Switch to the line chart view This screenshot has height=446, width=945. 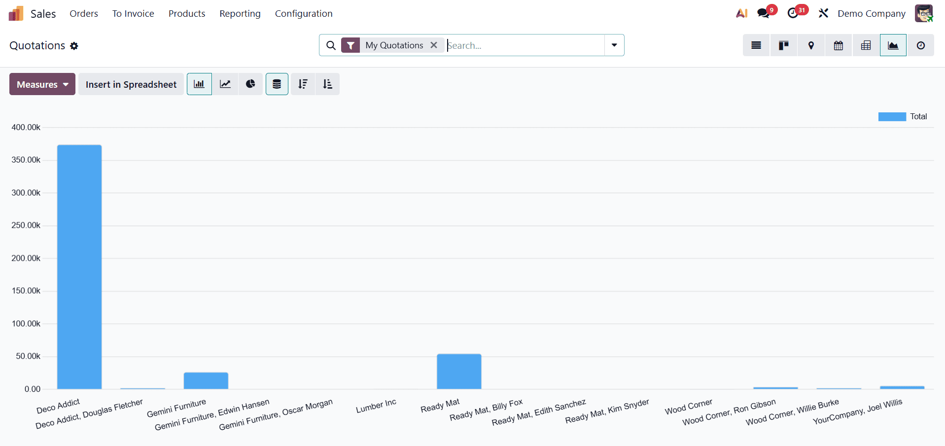[x=225, y=84]
